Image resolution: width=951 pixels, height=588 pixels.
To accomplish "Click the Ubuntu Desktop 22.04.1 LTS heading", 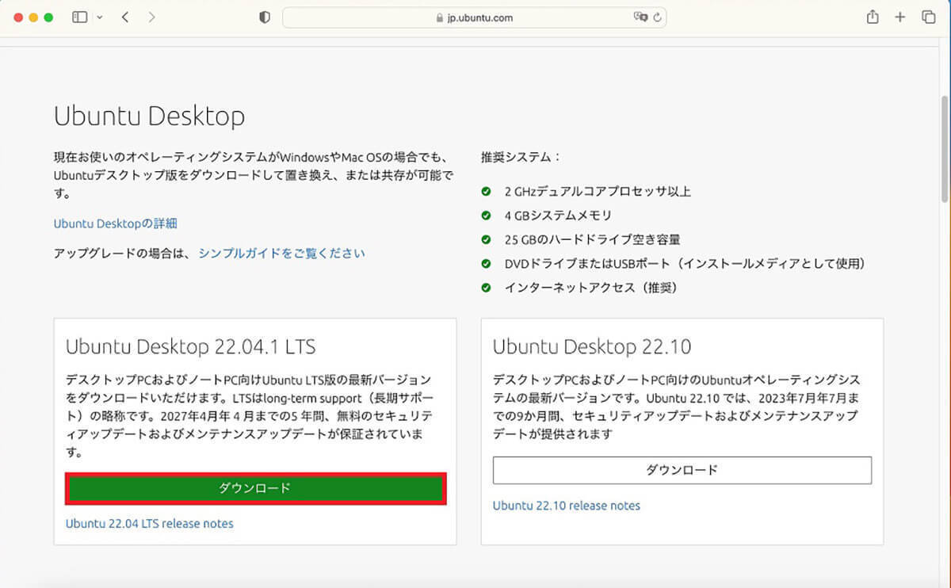I will [x=191, y=347].
